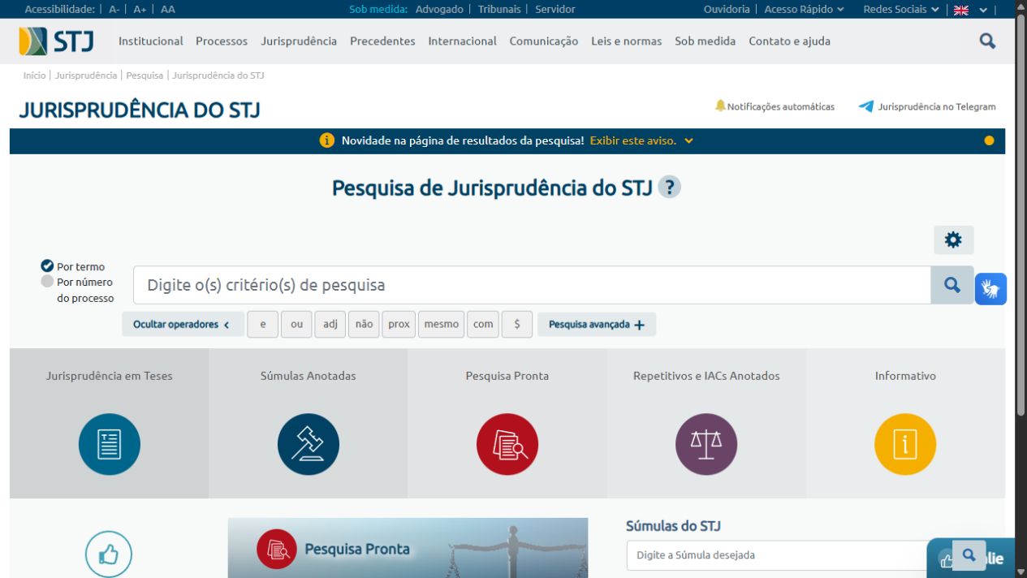Viewport: 1027px width, 578px height.
Task: Submit search with blue magnifier button
Action: (x=952, y=285)
